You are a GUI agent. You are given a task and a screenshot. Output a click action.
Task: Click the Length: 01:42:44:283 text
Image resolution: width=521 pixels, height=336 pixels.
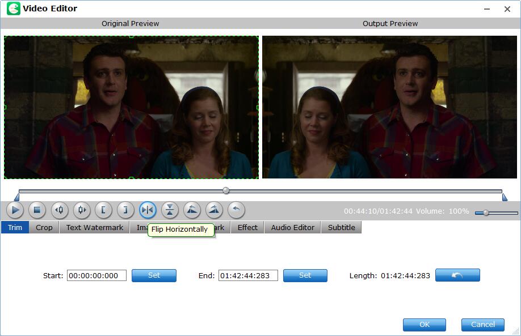pos(389,275)
